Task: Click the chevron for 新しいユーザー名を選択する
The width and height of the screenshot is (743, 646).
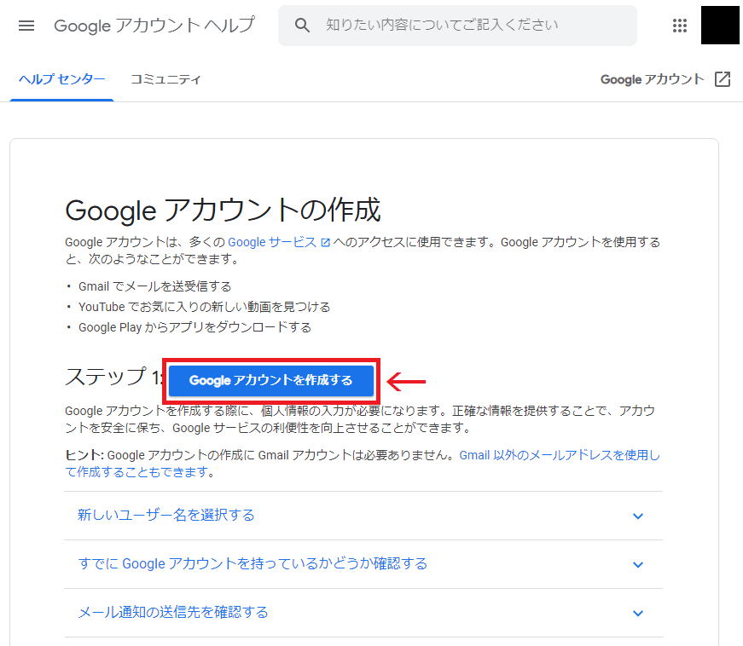Action: tap(638, 516)
